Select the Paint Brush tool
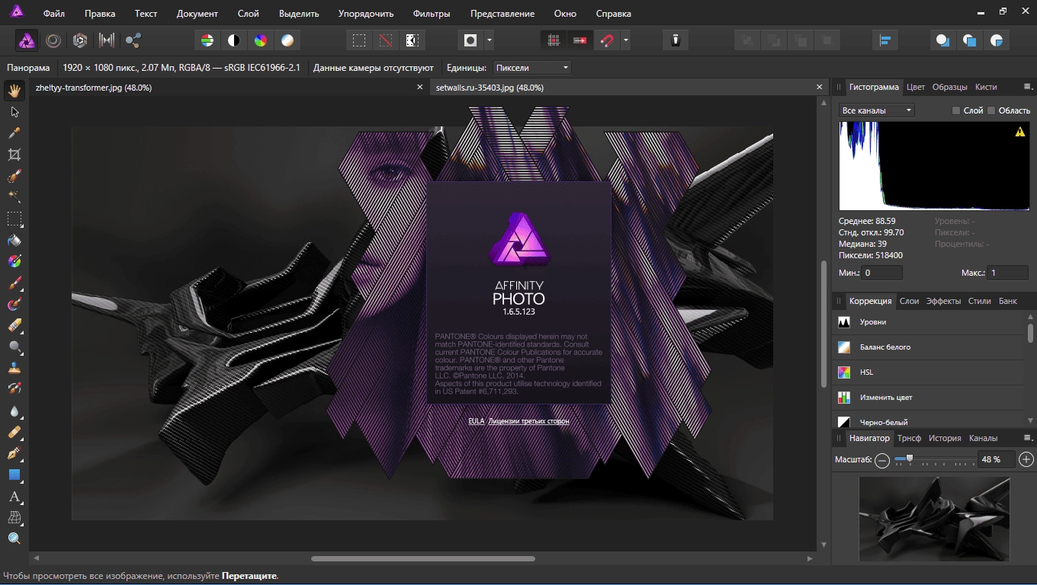 (14, 283)
